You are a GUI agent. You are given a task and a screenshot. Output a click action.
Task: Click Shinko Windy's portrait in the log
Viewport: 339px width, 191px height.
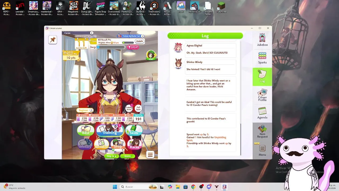point(178,64)
